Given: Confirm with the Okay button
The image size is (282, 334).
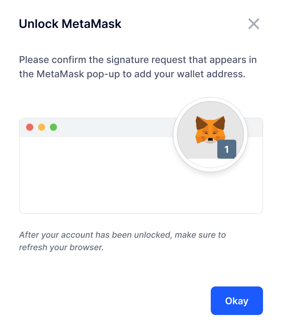Looking at the screenshot, I should coord(237,300).
